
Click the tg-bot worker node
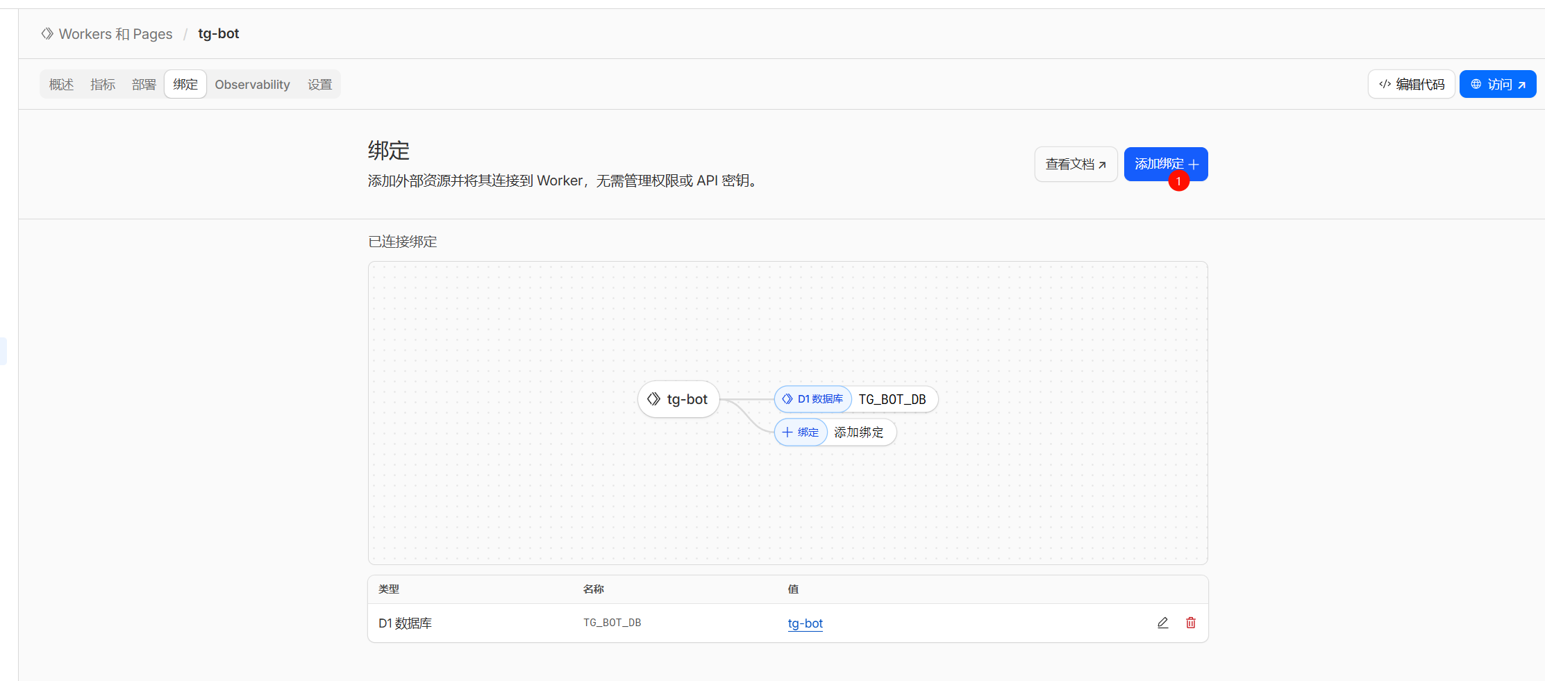pos(678,399)
